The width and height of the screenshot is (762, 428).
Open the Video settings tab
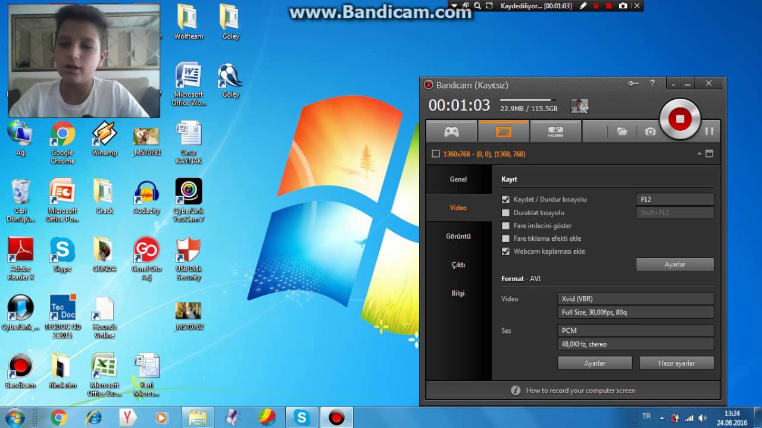coord(458,207)
